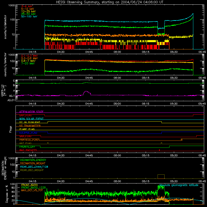Click the 'A0.1' tick label
Viewport: 207px width, 207px height.
[x=12, y=96]
